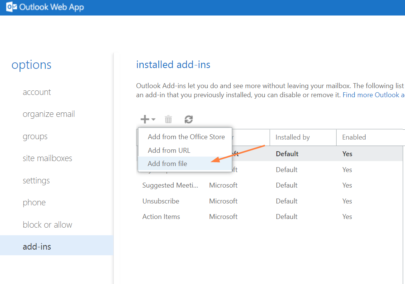Click Default in the Action Items row
Image resolution: width=405 pixels, height=284 pixels.
pos(286,217)
